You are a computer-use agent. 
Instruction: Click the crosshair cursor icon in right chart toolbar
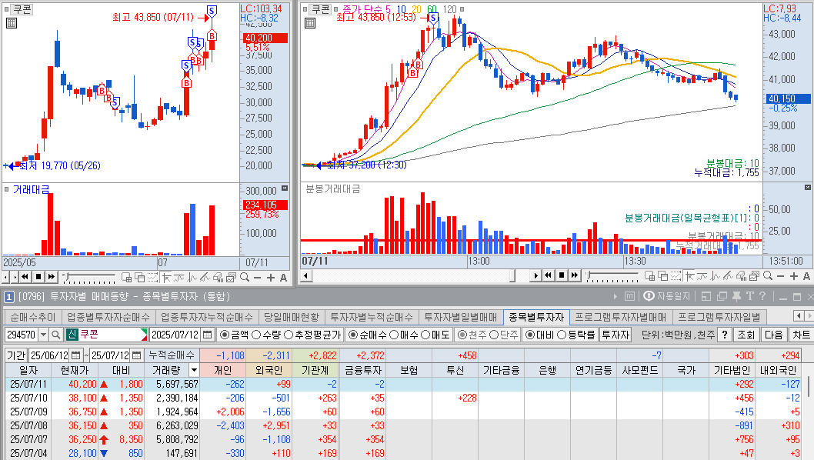[689, 275]
